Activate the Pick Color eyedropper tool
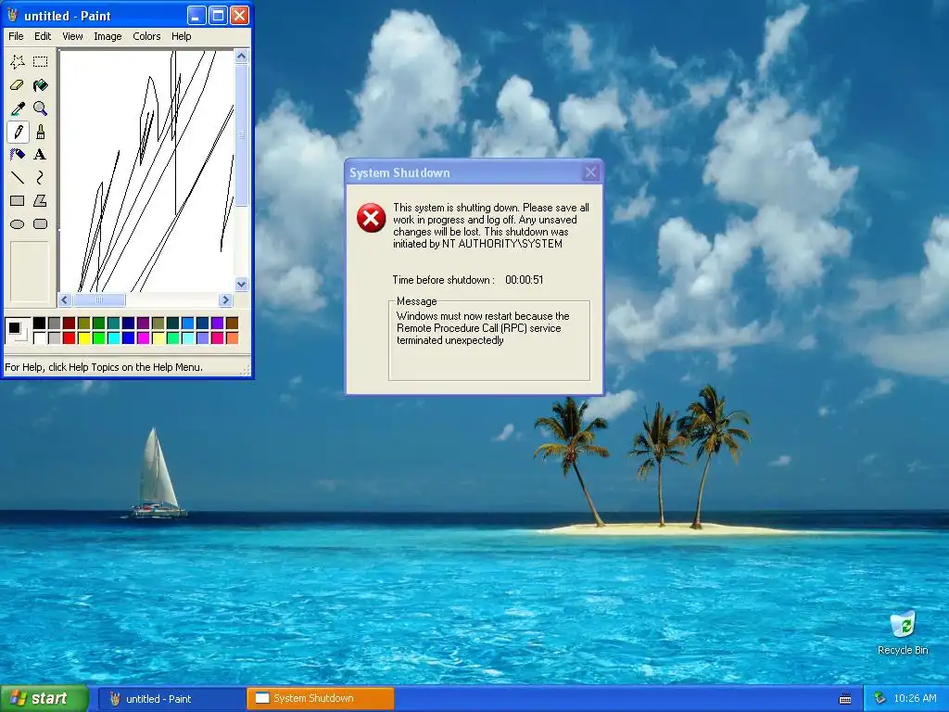The height and width of the screenshot is (712, 949). pyautogui.click(x=18, y=108)
